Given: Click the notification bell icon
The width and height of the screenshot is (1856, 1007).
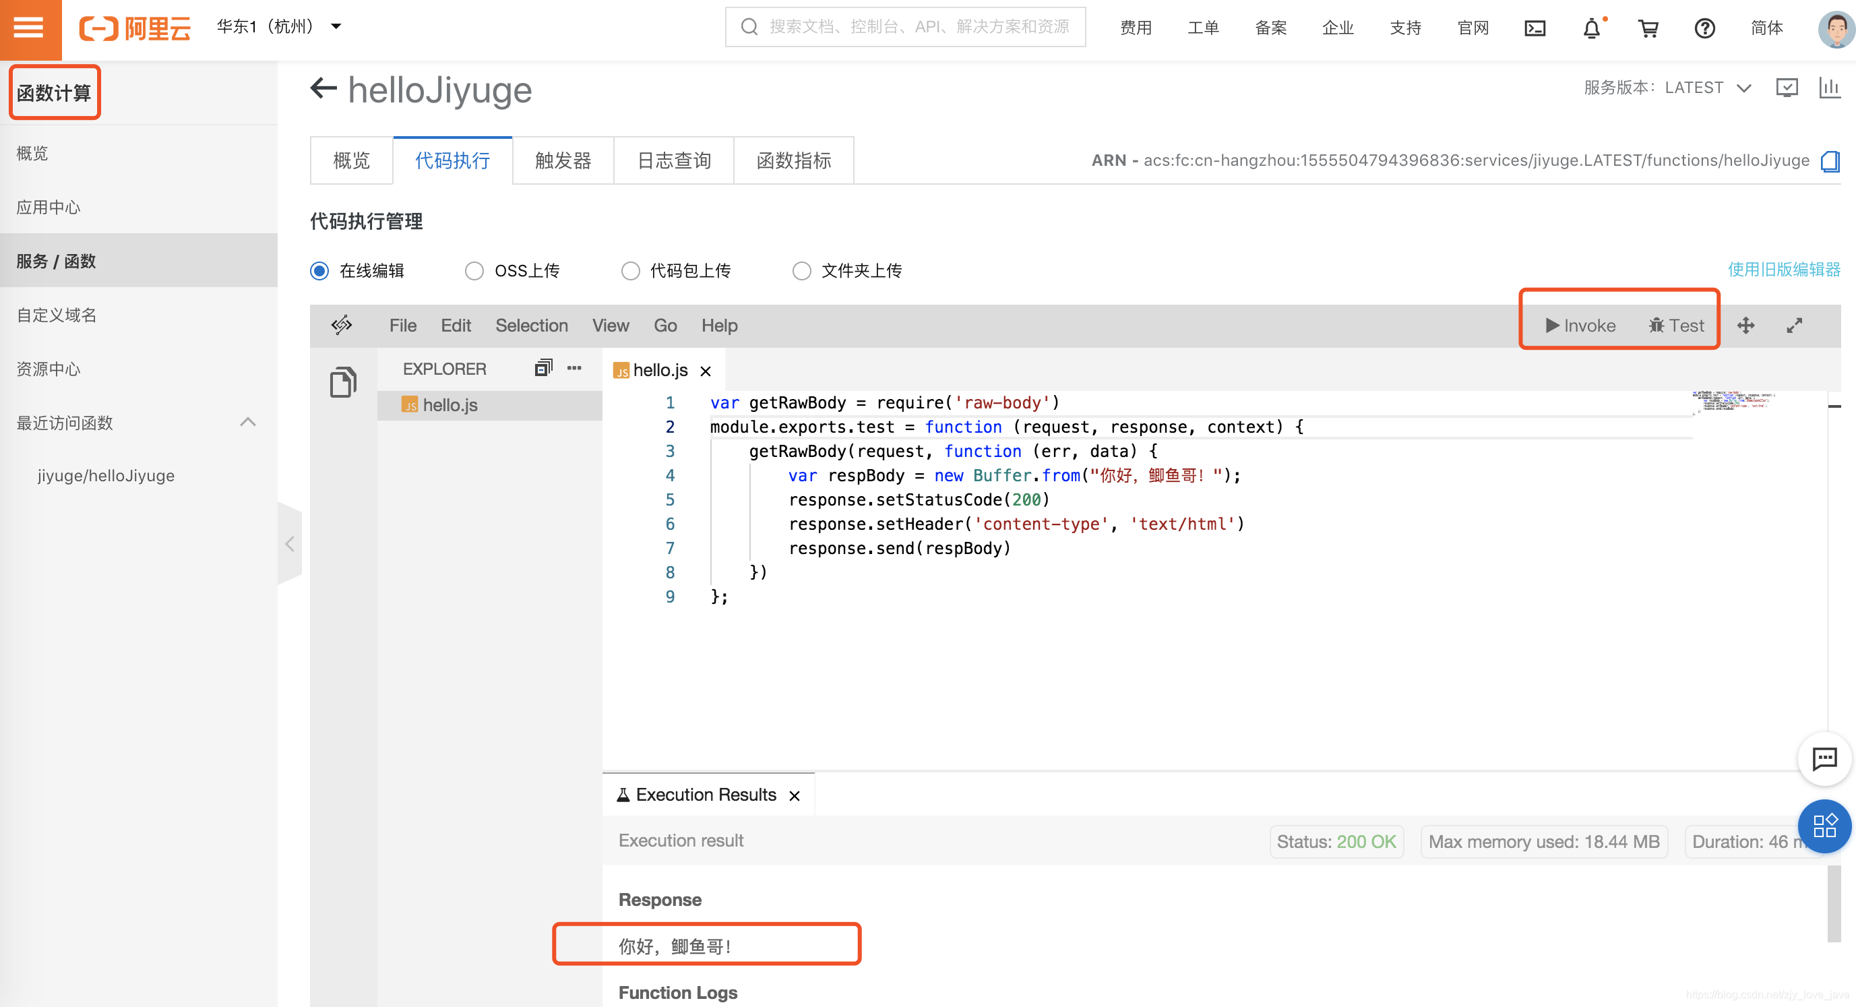Looking at the screenshot, I should pos(1592,29).
